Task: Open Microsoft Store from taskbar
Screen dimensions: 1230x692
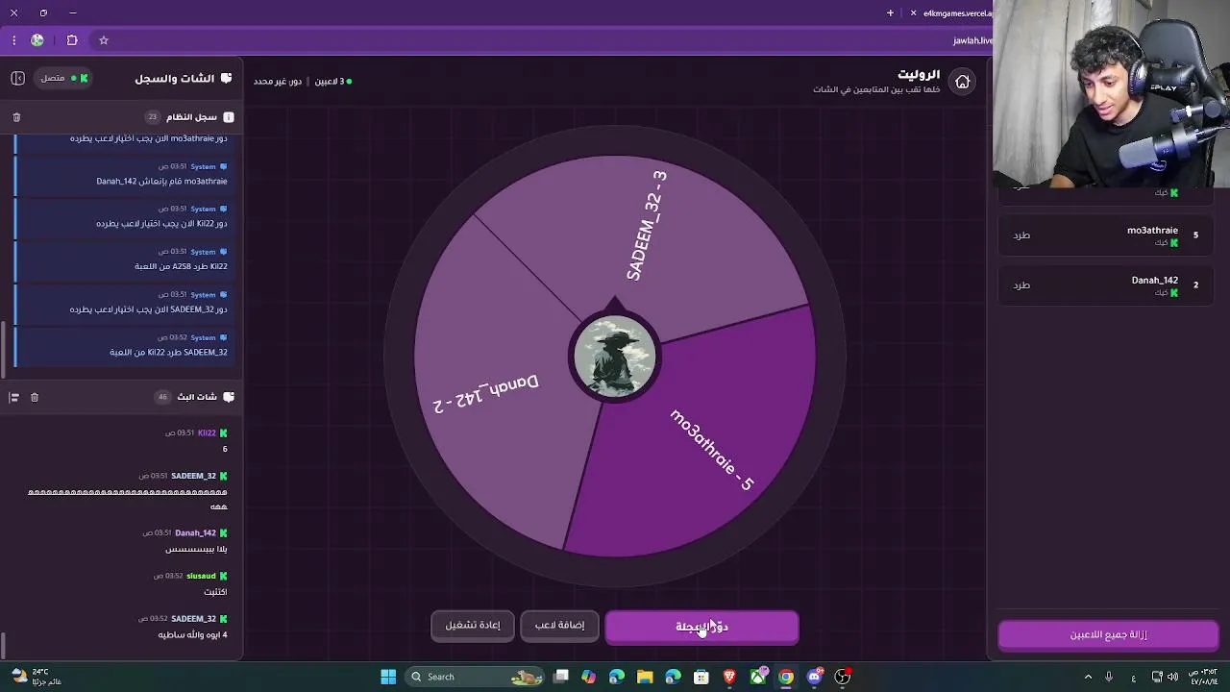Action: coord(701,677)
